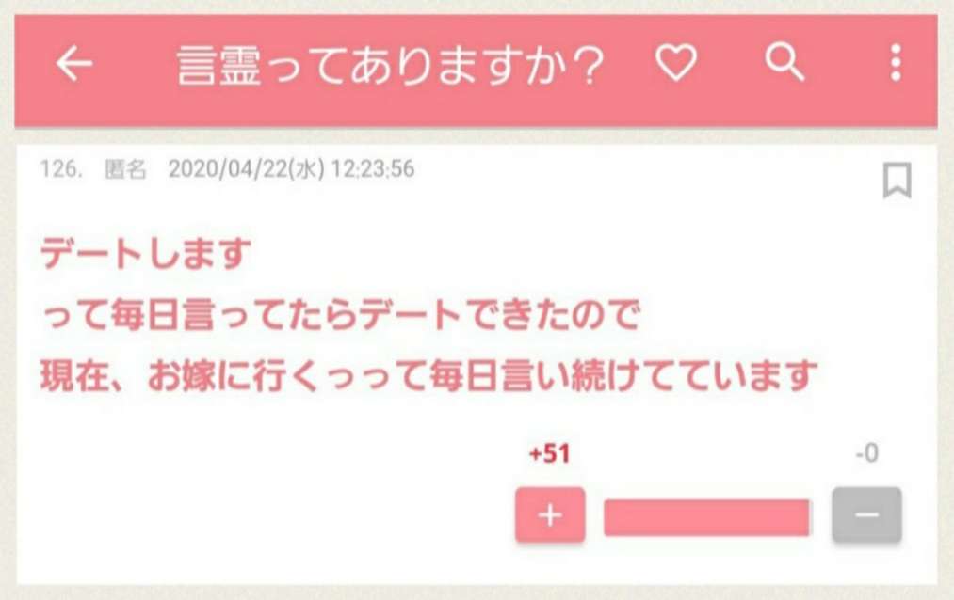Favorite the topic with heart icon
This screenshot has width=954, height=600.
pos(676,63)
